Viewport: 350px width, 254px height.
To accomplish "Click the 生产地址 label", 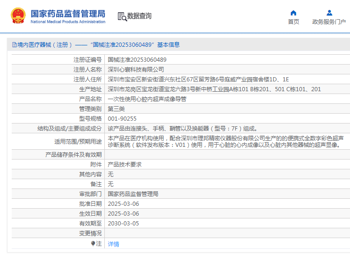I will point(90,89).
